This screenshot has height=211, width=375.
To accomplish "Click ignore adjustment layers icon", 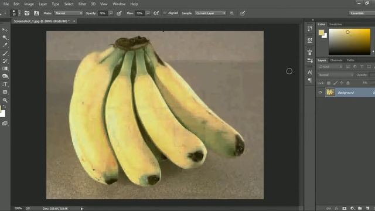I will point(232,13).
